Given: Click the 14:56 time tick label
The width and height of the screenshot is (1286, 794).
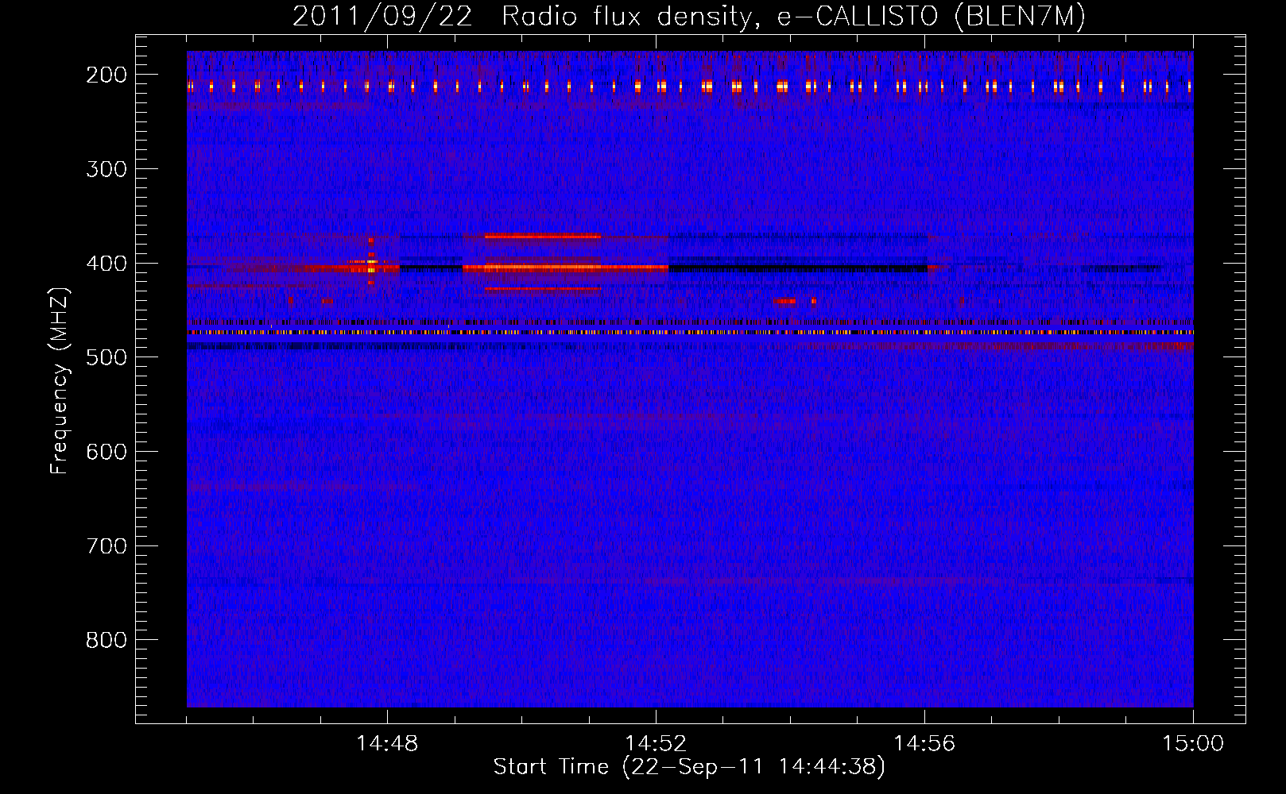Looking at the screenshot, I should click(924, 744).
